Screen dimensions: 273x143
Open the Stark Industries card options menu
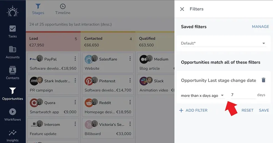click(x=75, y=80)
